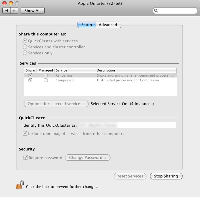Open Options for selected service

coord(56,104)
